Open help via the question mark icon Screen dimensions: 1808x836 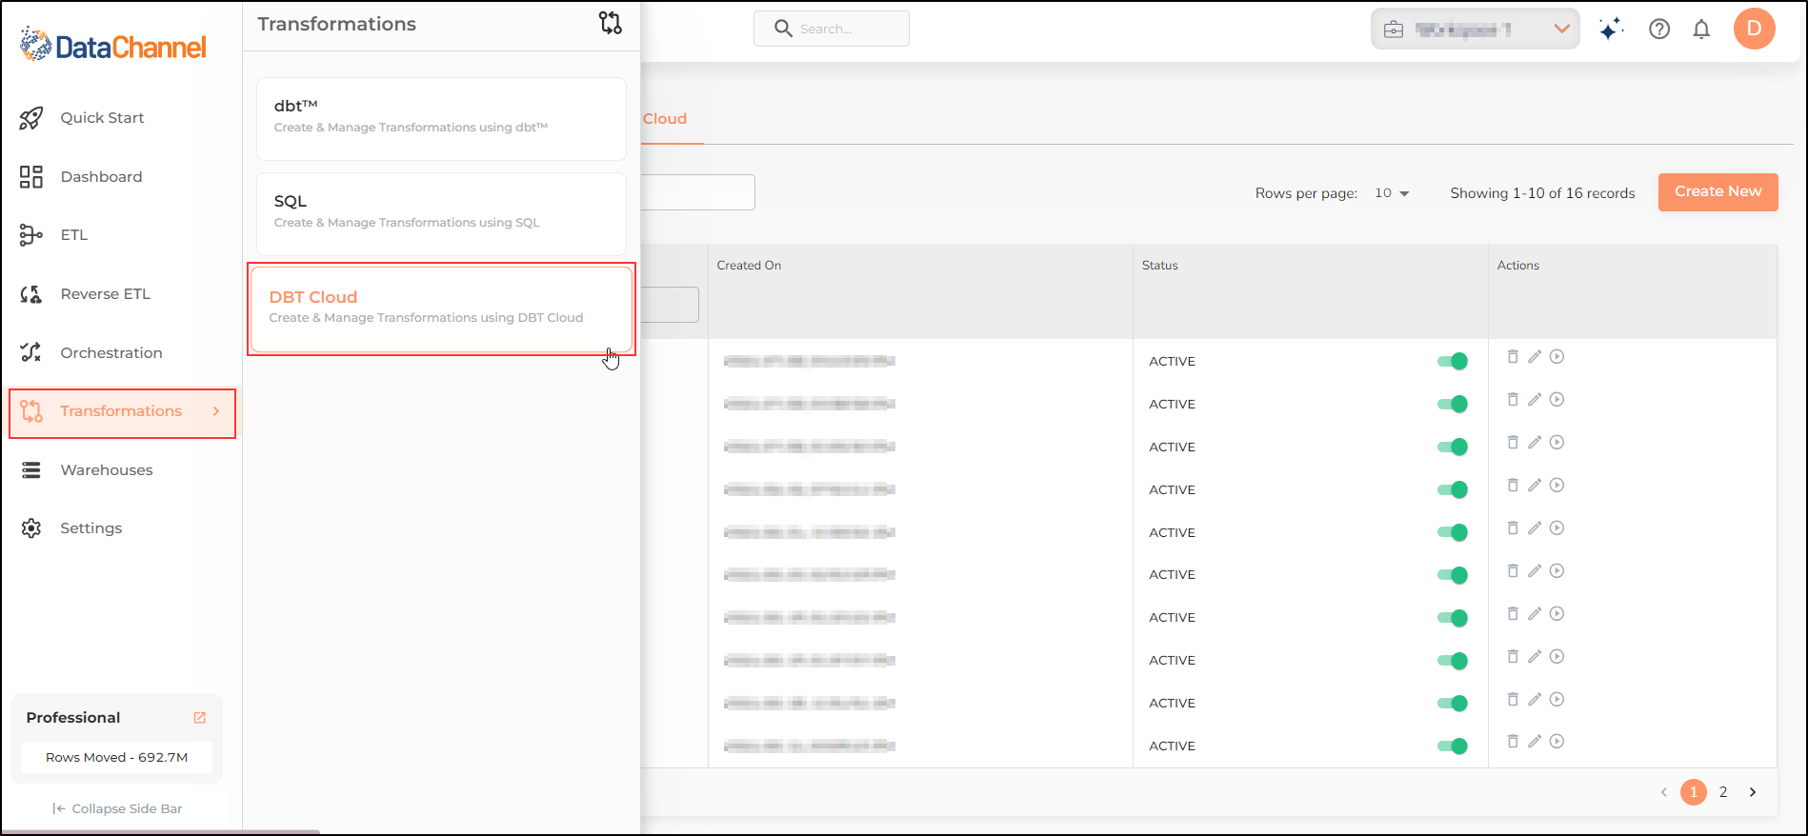click(1659, 29)
